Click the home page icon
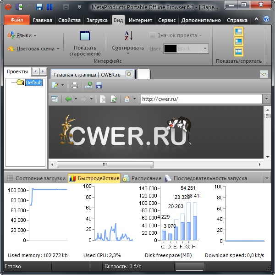The height and width of the screenshot is (275, 275). tap(127, 99)
